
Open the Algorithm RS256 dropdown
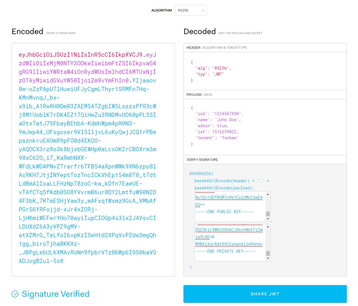pos(191,10)
